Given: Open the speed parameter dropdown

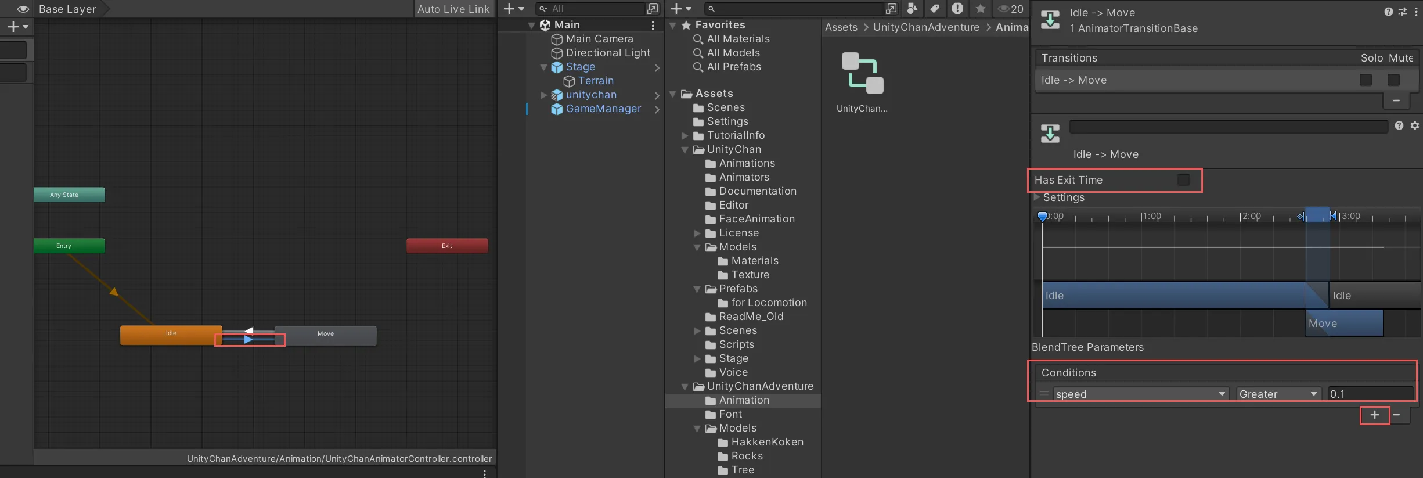Looking at the screenshot, I should 1140,394.
